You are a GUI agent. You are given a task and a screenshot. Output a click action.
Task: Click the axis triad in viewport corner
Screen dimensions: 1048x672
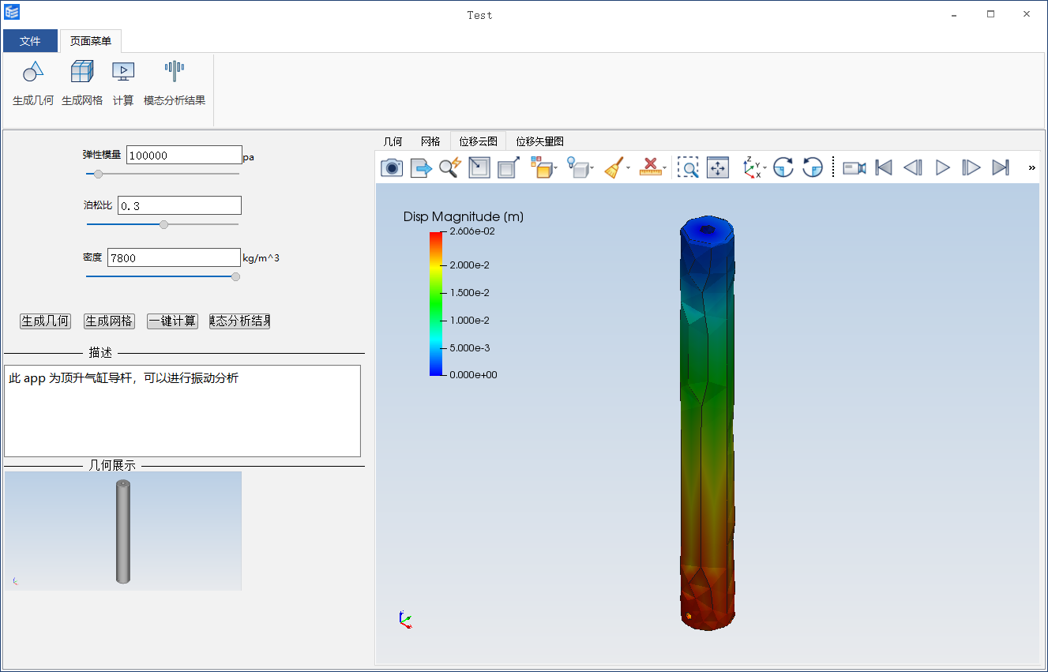click(405, 619)
